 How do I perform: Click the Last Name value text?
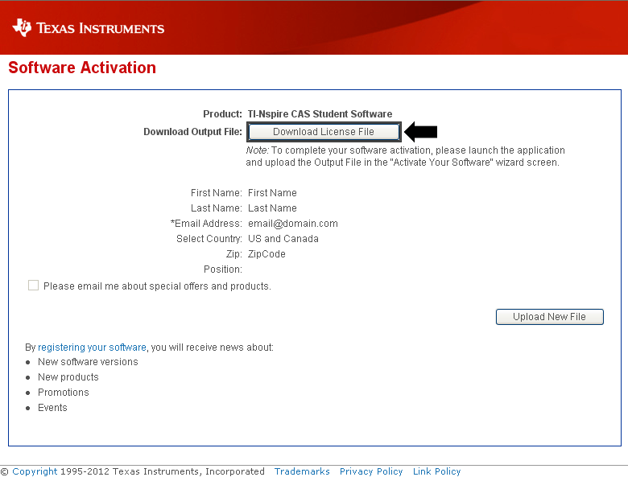tap(272, 208)
